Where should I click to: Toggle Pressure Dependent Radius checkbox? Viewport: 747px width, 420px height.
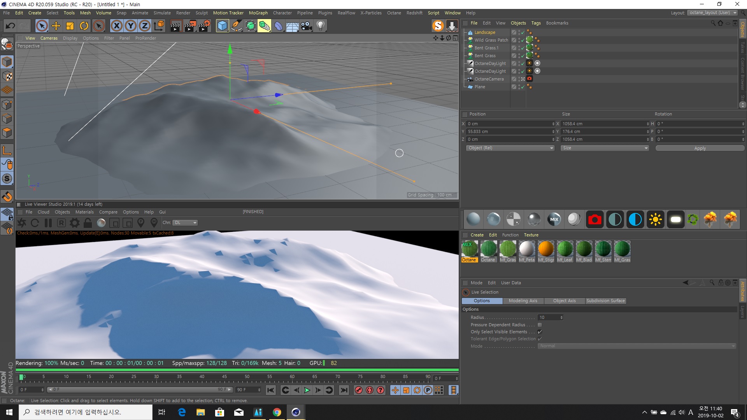click(540, 325)
